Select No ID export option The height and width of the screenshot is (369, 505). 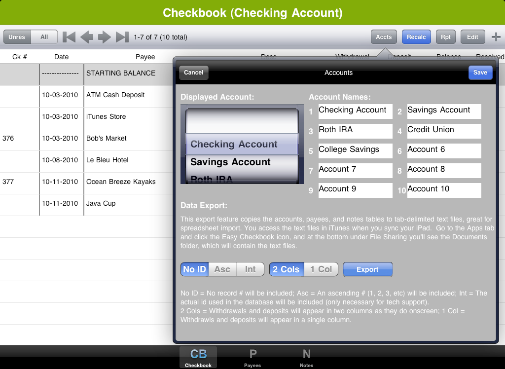tap(194, 269)
